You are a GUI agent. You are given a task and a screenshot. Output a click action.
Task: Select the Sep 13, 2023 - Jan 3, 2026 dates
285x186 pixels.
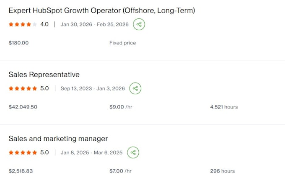pyautogui.click(x=93, y=88)
